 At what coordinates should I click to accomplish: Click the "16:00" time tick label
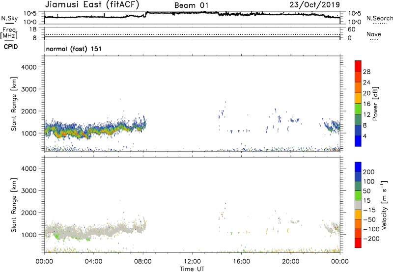(241, 262)
